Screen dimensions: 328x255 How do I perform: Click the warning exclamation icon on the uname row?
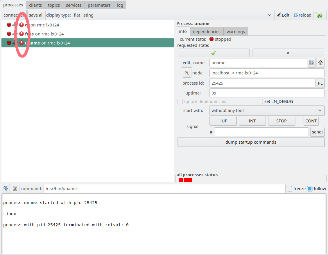[x=21, y=43]
